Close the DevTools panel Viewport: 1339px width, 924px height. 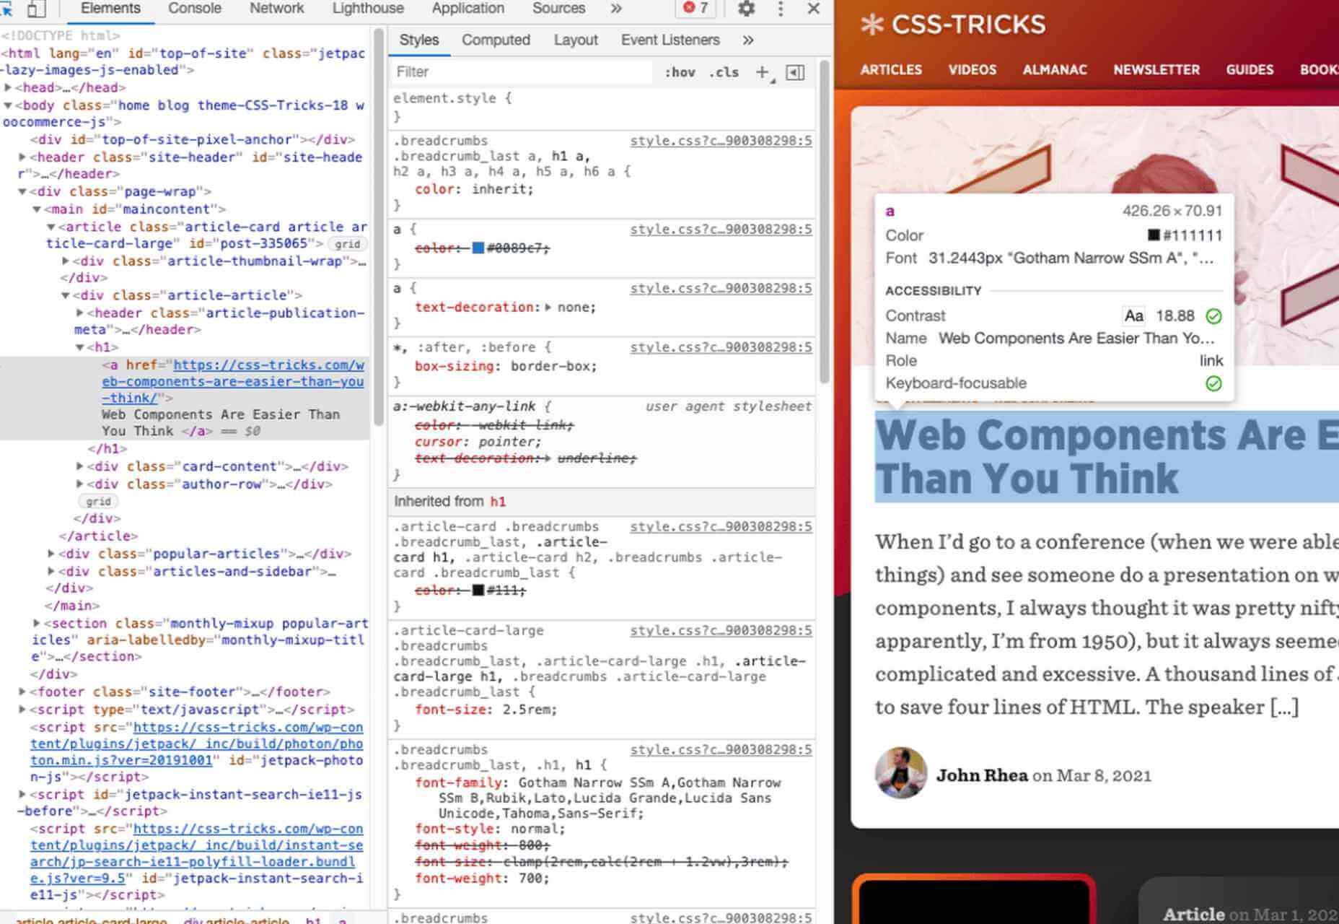point(813,9)
